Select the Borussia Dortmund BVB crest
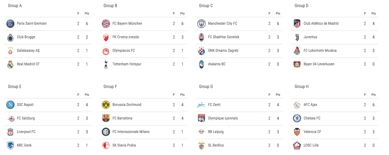Image resolution: width=389 pixels, height=155 pixels. point(106,105)
